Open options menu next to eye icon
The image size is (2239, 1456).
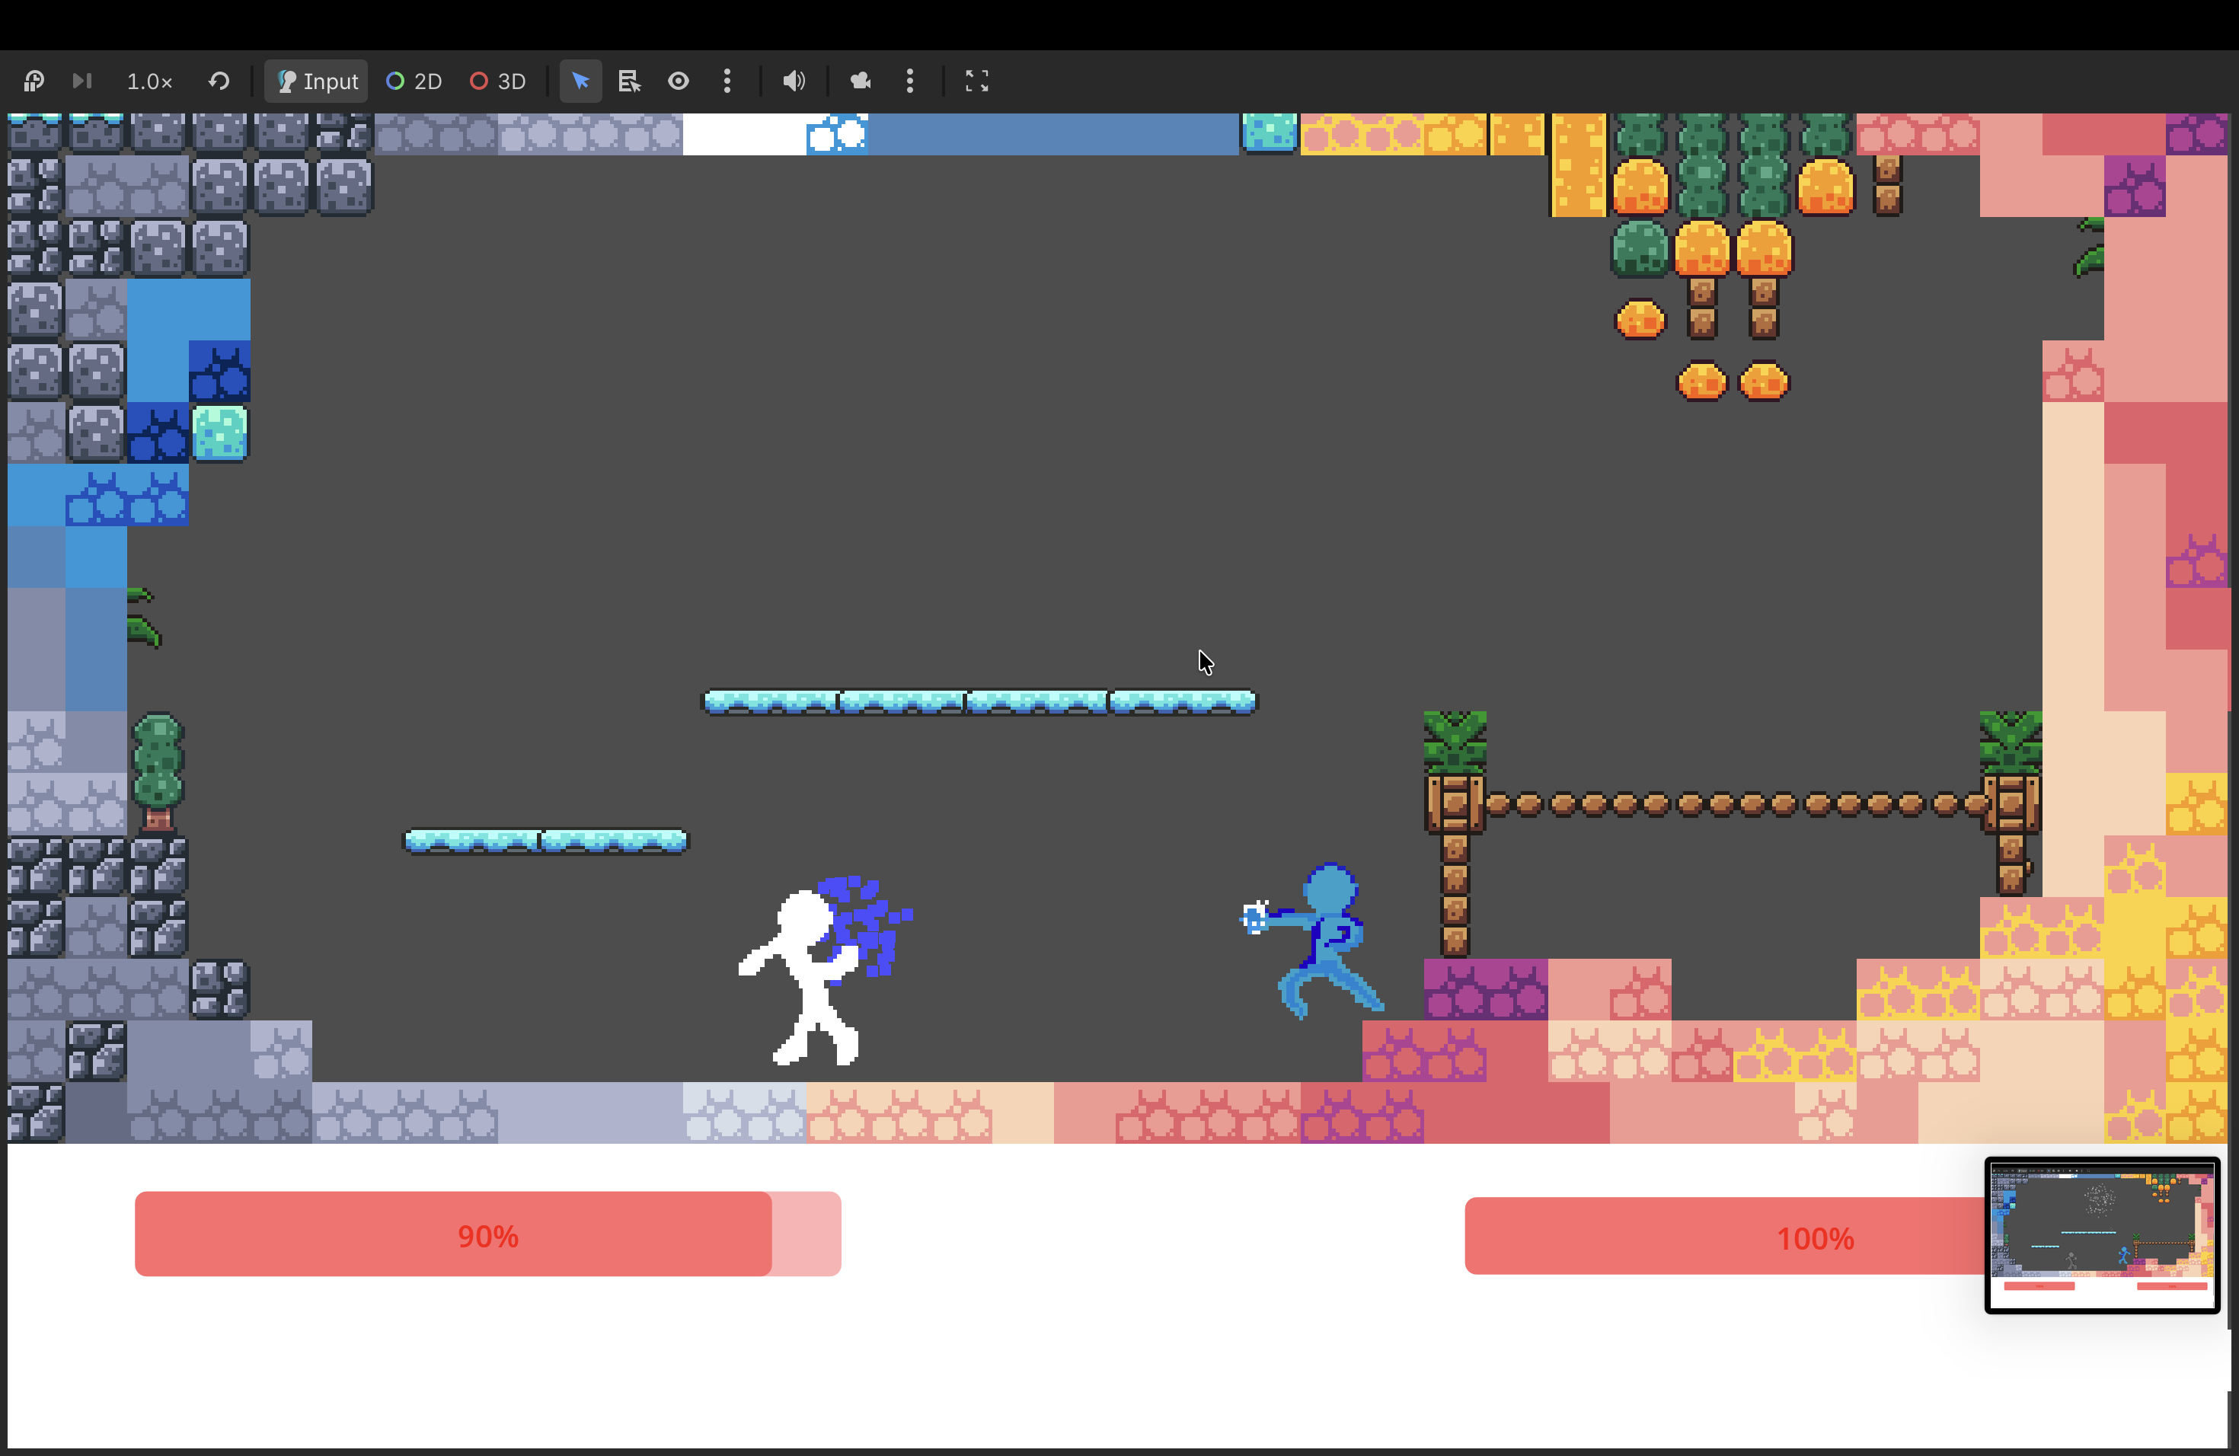pos(727,81)
